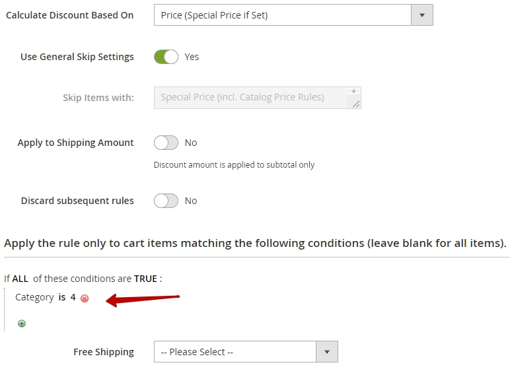The width and height of the screenshot is (510, 379).
Task: Edit the category value 4
Action: click(73, 297)
